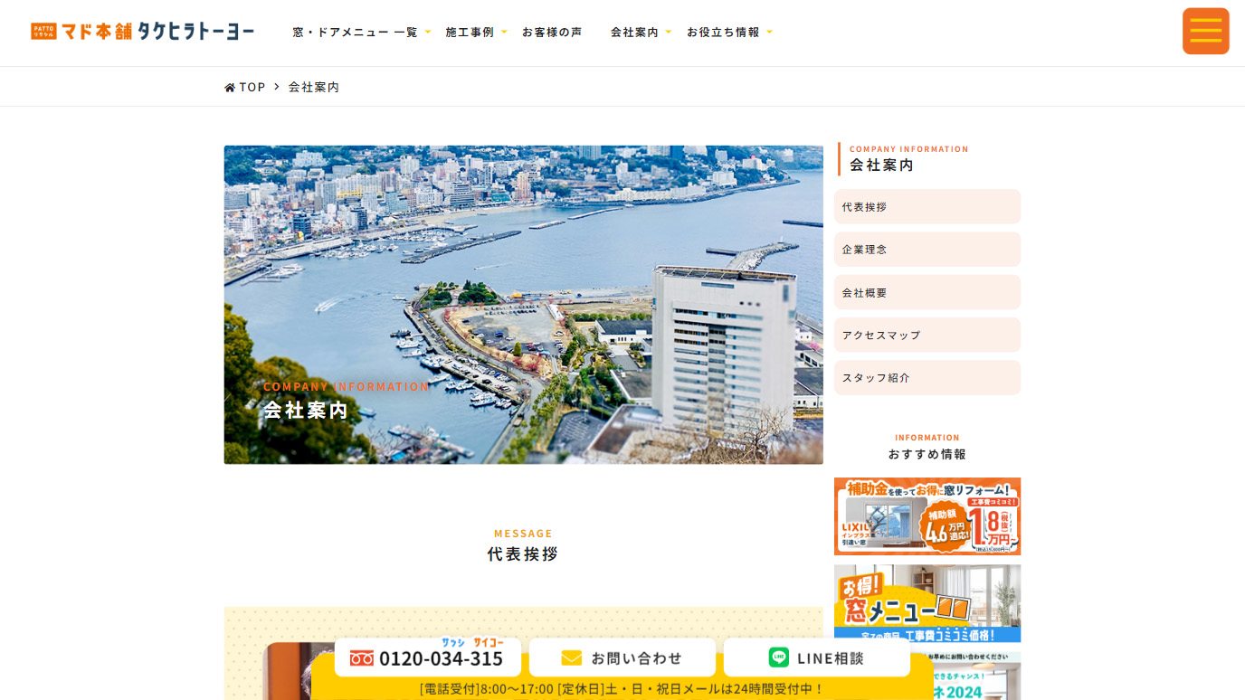Open スタッフ紹介 sidebar link

pos(927,377)
